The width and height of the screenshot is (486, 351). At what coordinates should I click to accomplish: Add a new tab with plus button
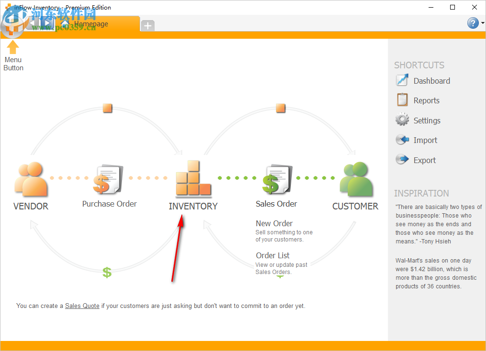pos(148,25)
